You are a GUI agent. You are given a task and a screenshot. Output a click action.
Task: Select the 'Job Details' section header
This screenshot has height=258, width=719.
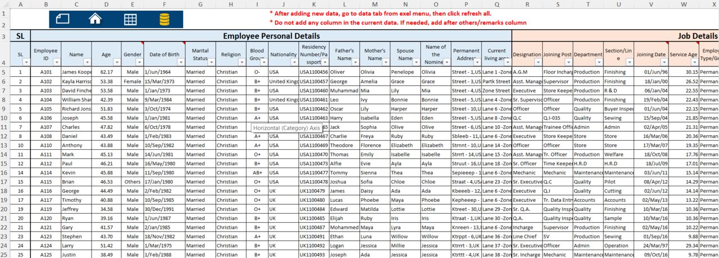click(615, 36)
